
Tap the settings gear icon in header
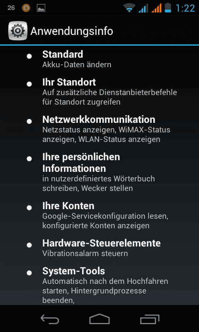pyautogui.click(x=18, y=31)
